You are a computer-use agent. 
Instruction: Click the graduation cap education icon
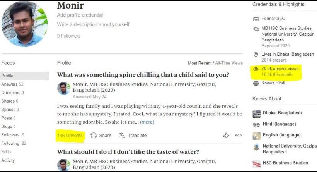[x=256, y=29]
